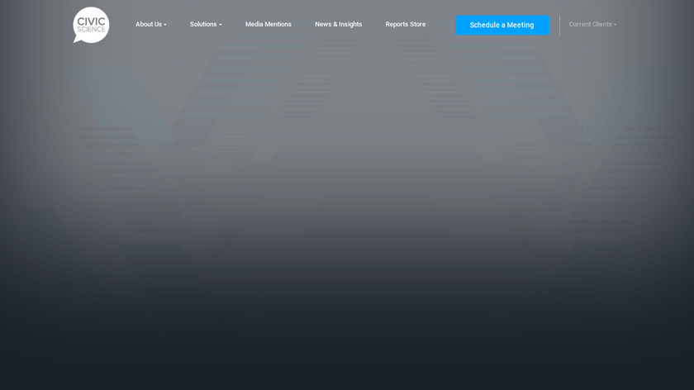Go to Media Mentions page
The height and width of the screenshot is (390, 694).
(269, 24)
